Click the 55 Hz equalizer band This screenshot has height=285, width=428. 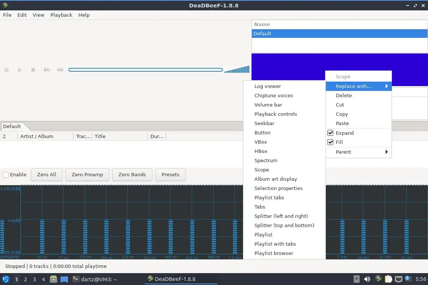click(42, 236)
